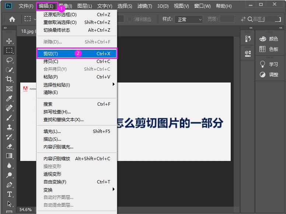
Task: Expand the marquee tool preset dropdown
Action: pos(35,19)
